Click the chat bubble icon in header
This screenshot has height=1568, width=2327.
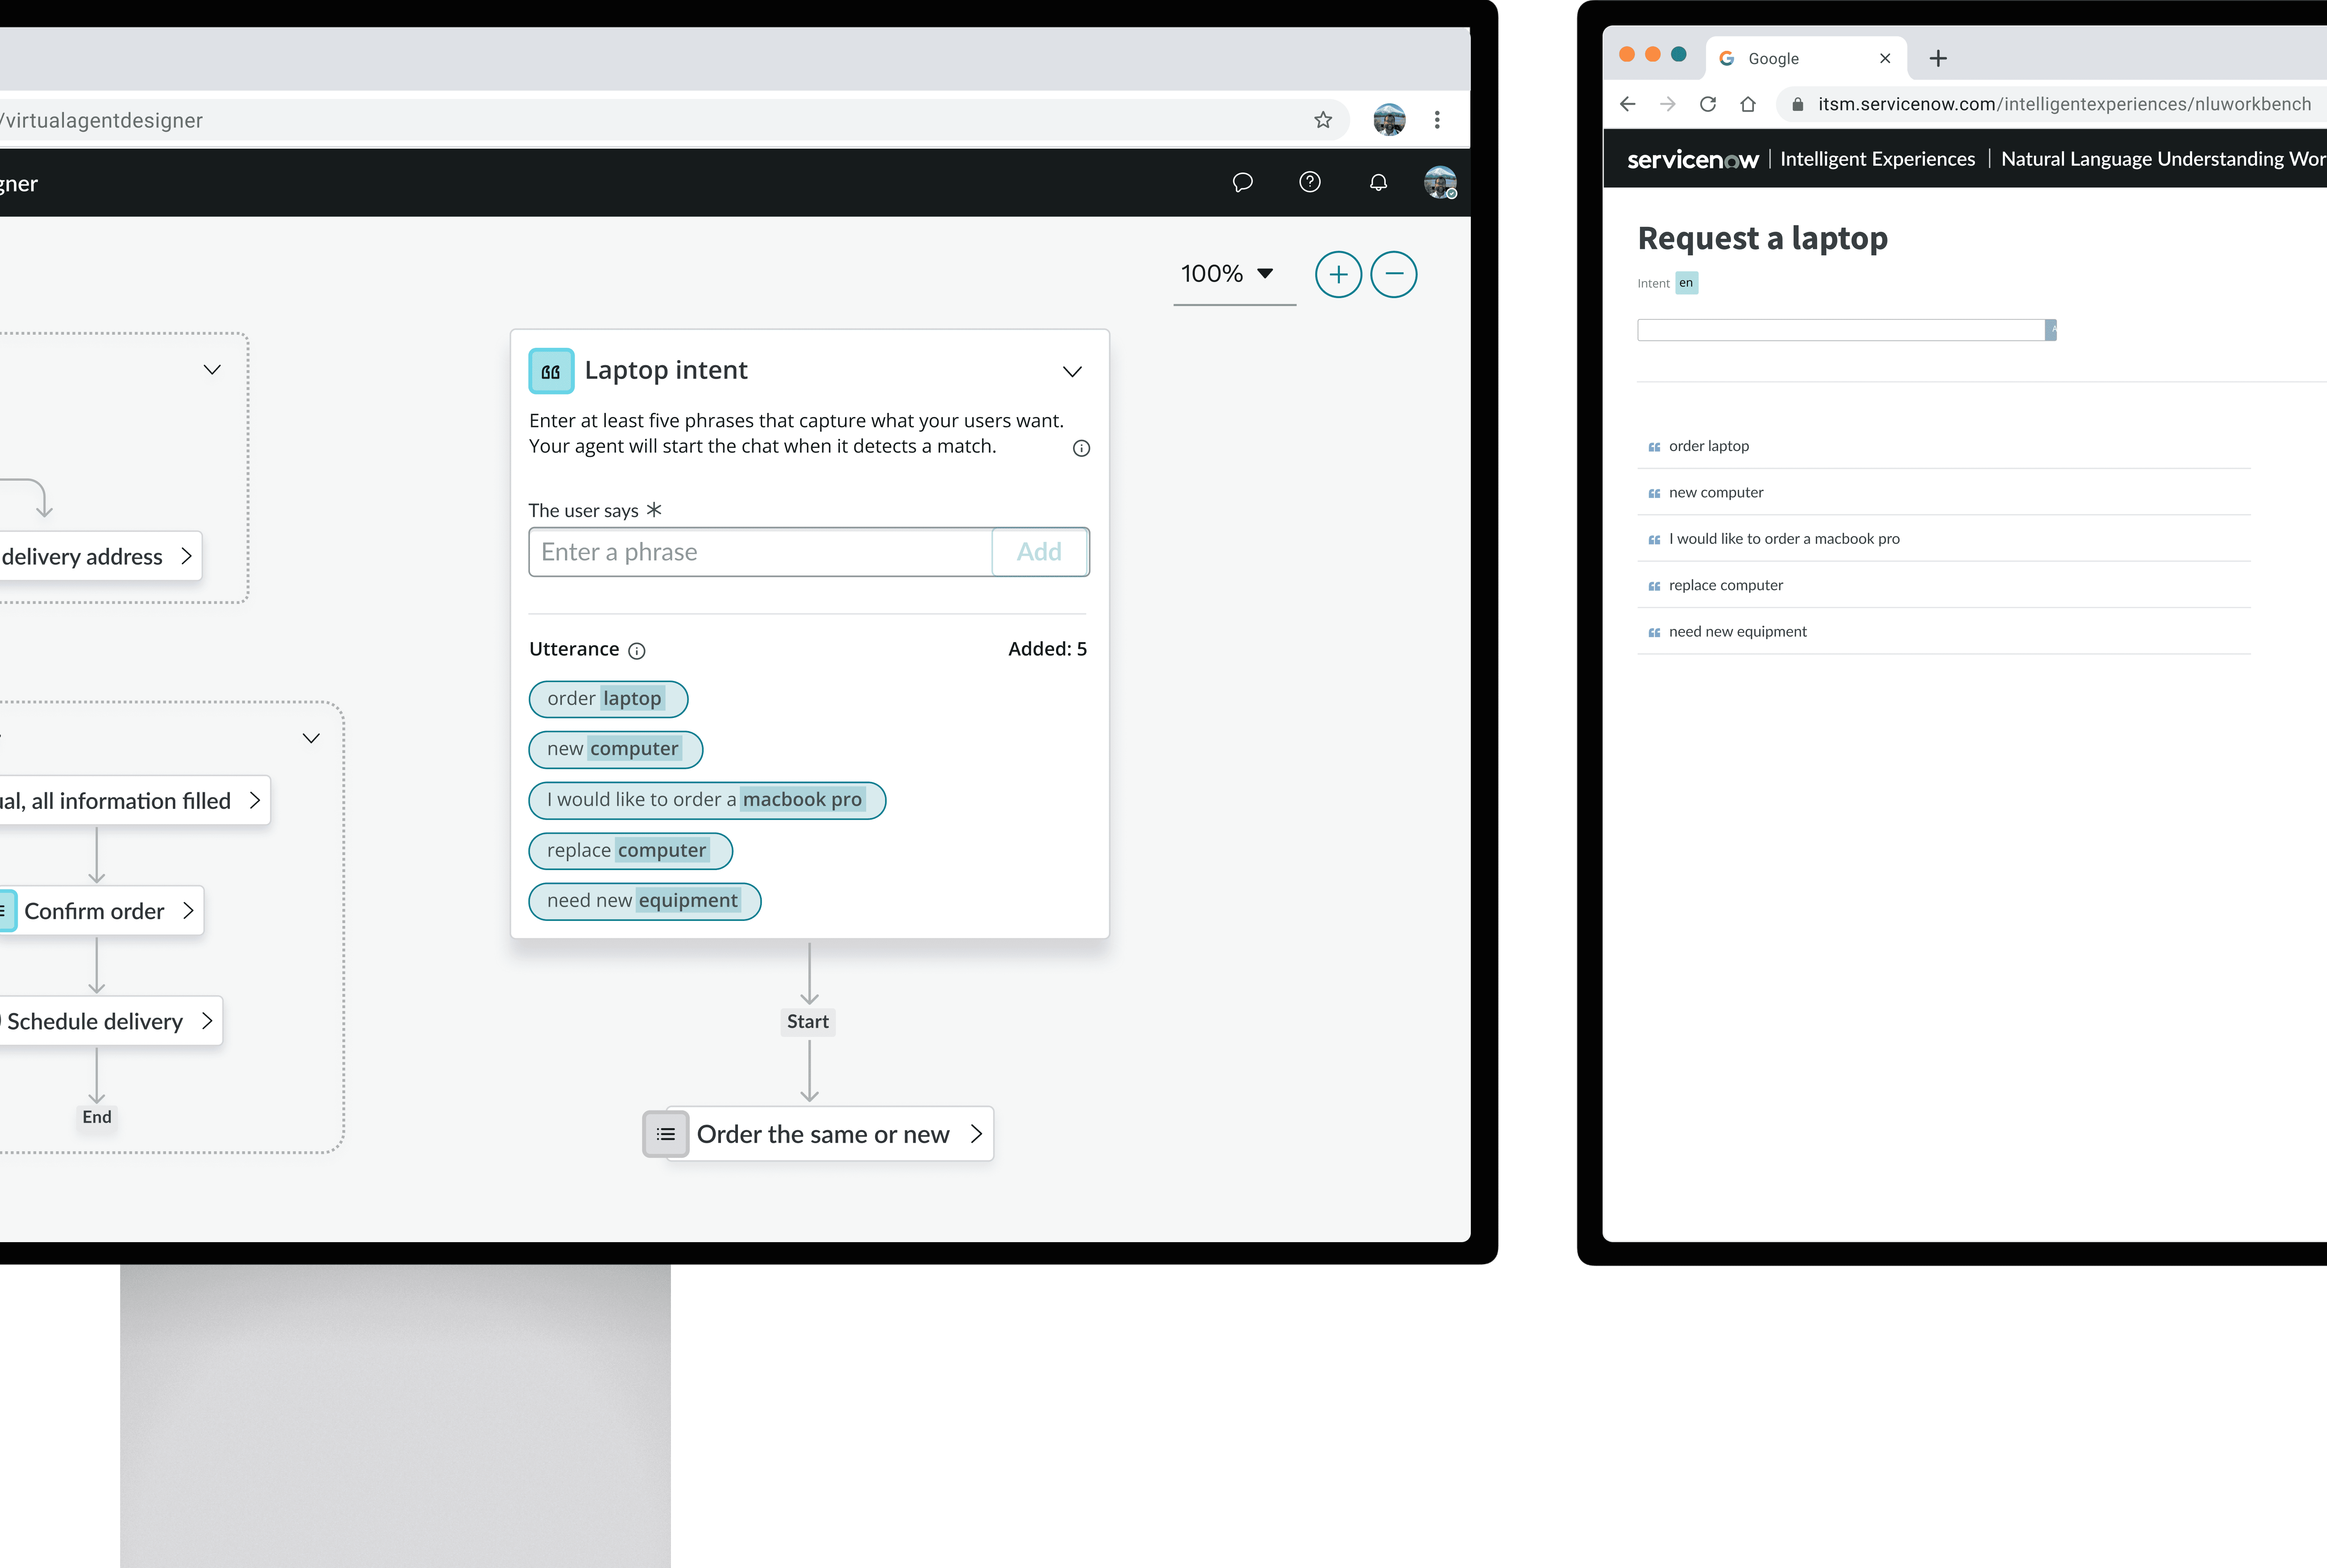point(1242,182)
